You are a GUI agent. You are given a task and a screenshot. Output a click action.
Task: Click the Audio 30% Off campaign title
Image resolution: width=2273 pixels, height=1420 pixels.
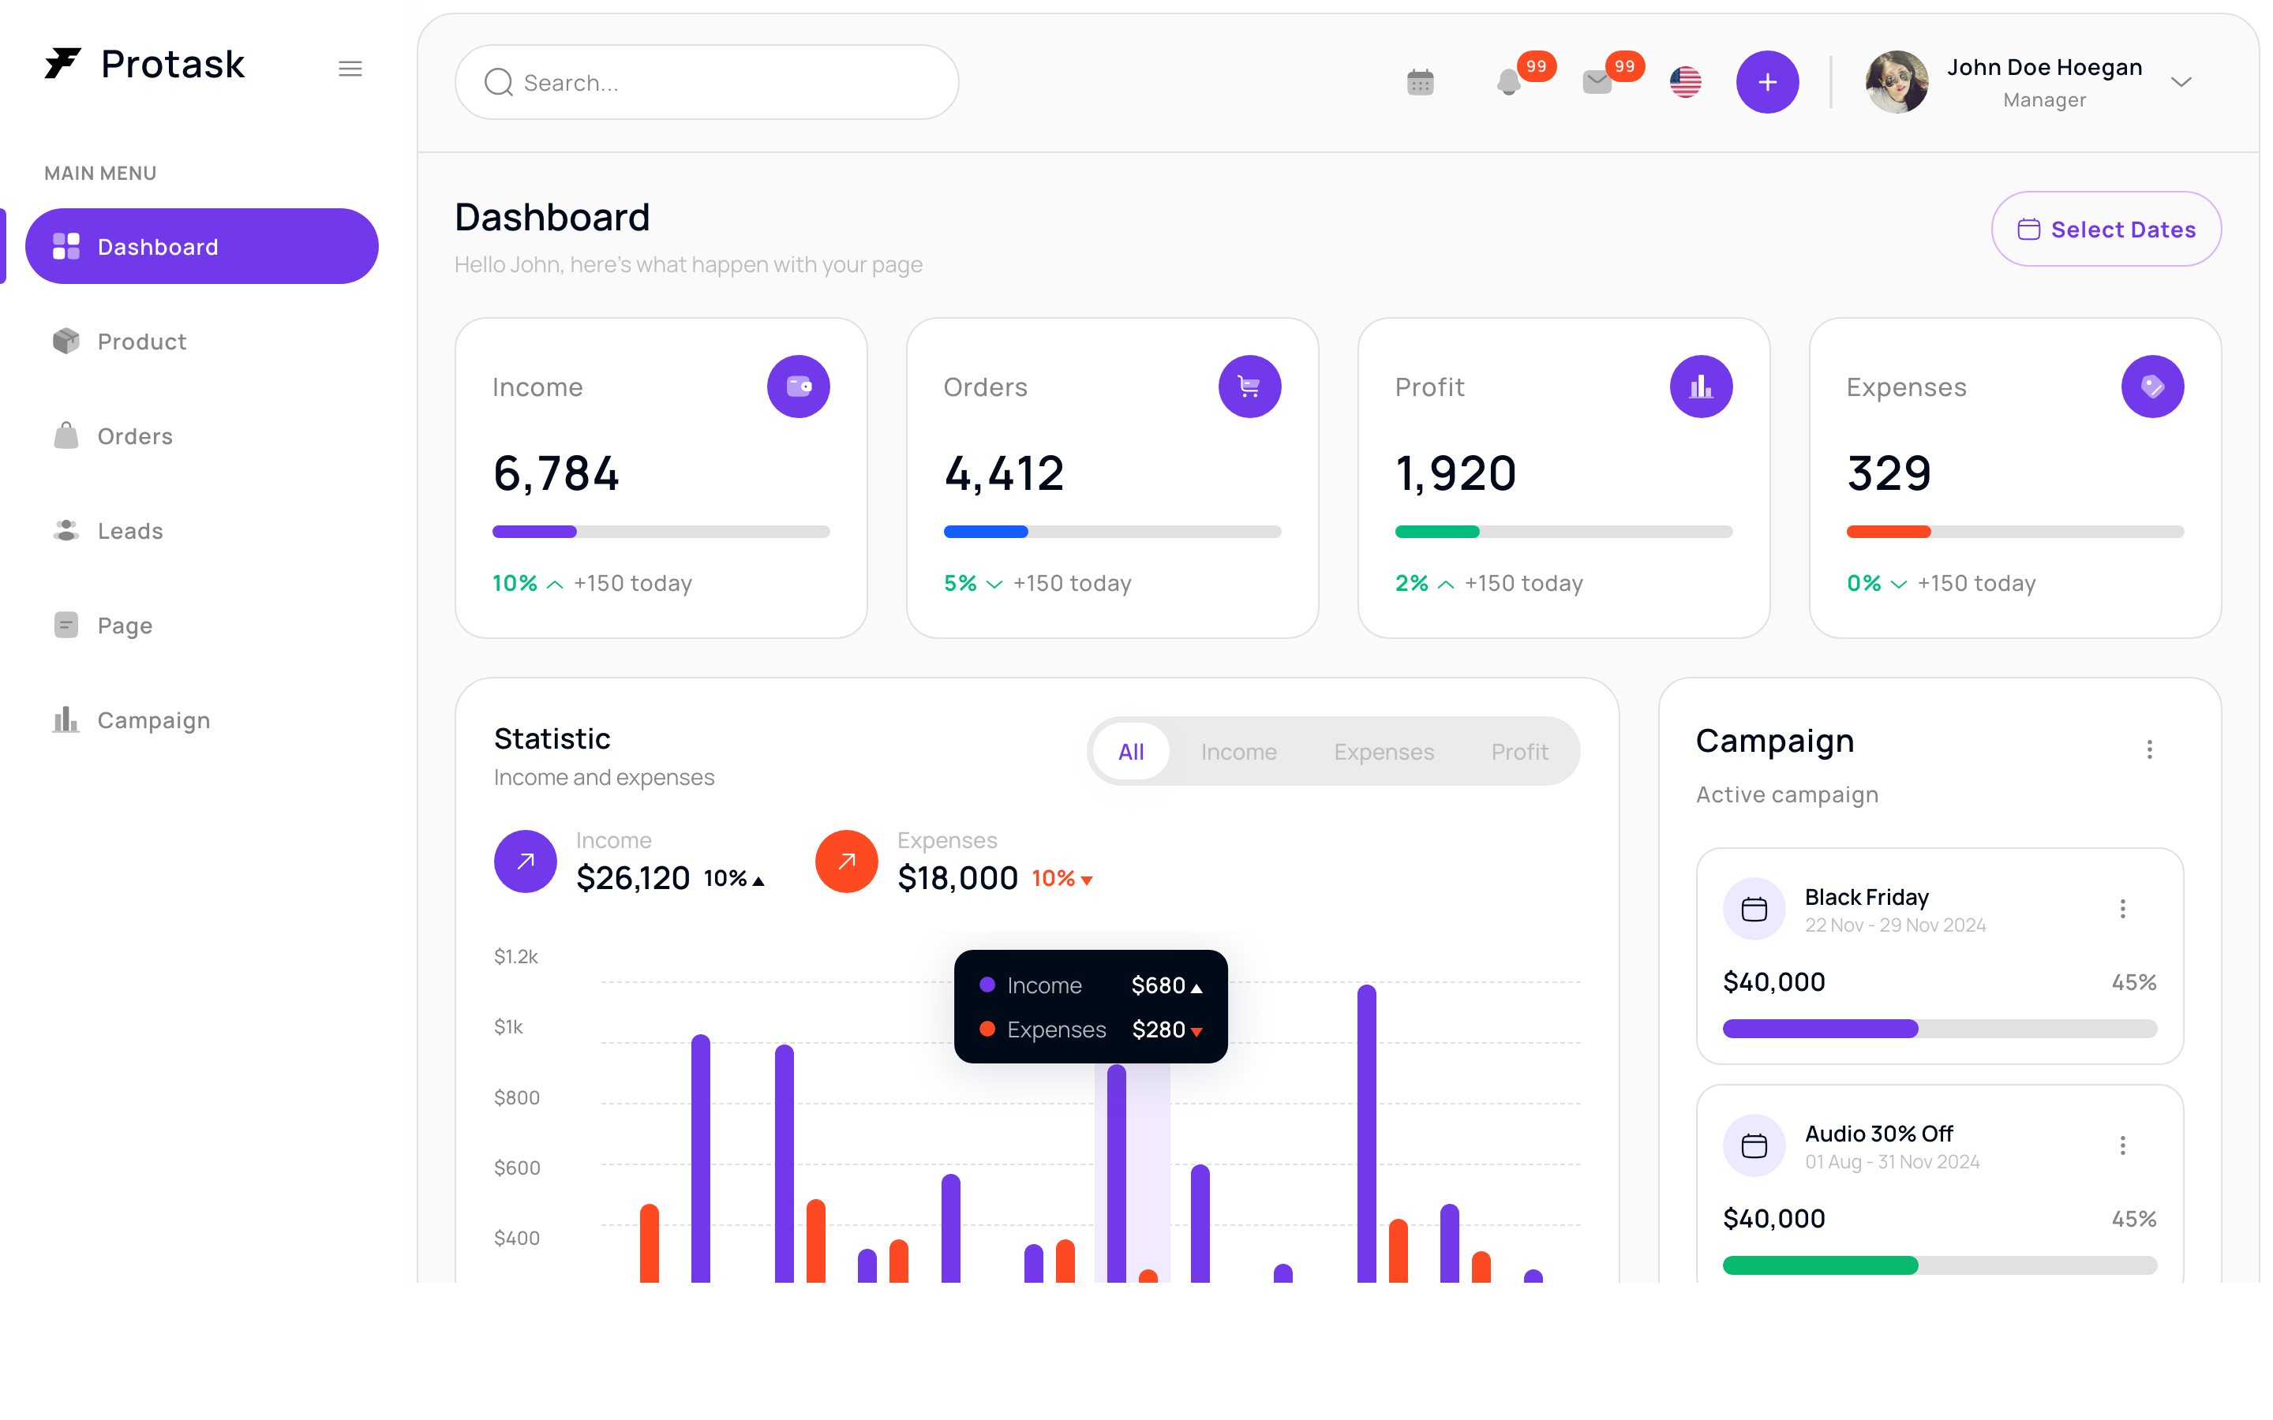pos(1878,1134)
